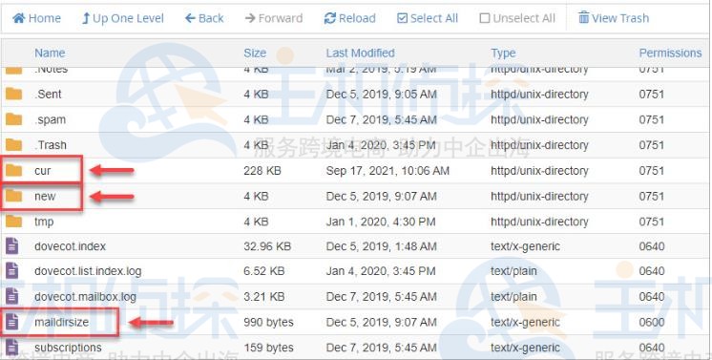712x360 pixels.
Task: Select the maildirsize file icon
Action: point(12,322)
